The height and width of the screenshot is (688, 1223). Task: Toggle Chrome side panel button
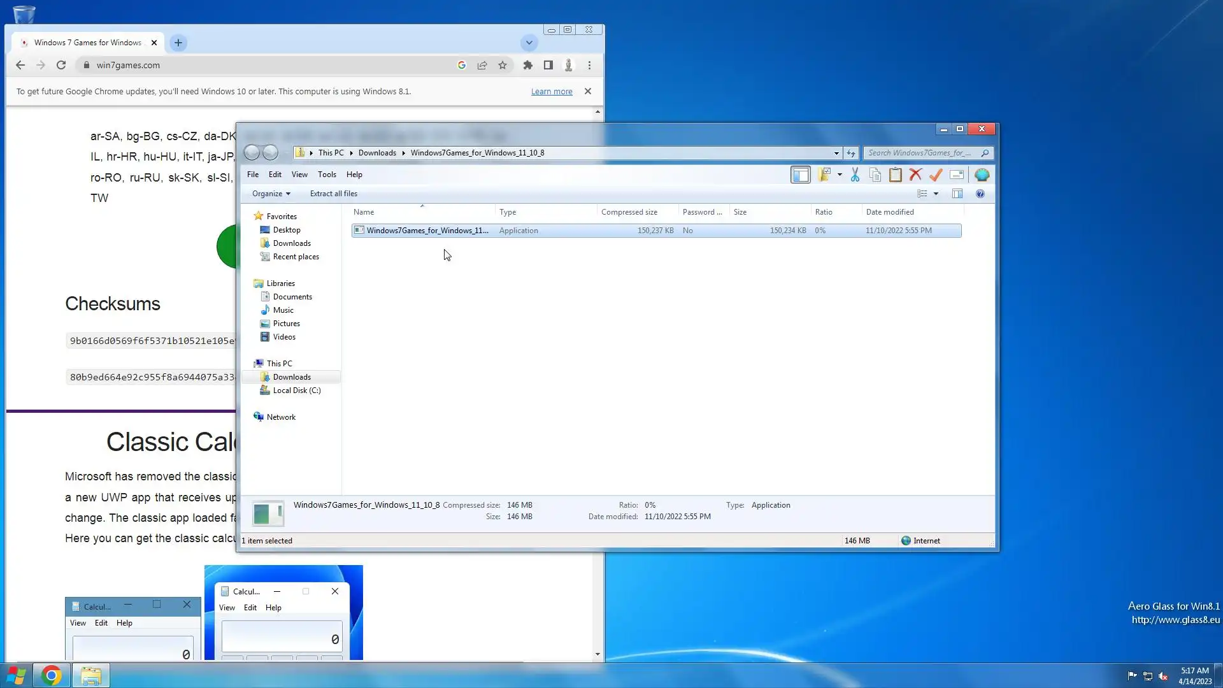(x=548, y=65)
